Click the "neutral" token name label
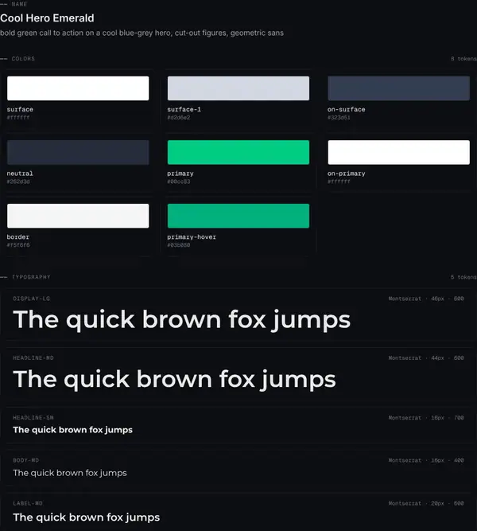The width and height of the screenshot is (477, 531). 20,174
